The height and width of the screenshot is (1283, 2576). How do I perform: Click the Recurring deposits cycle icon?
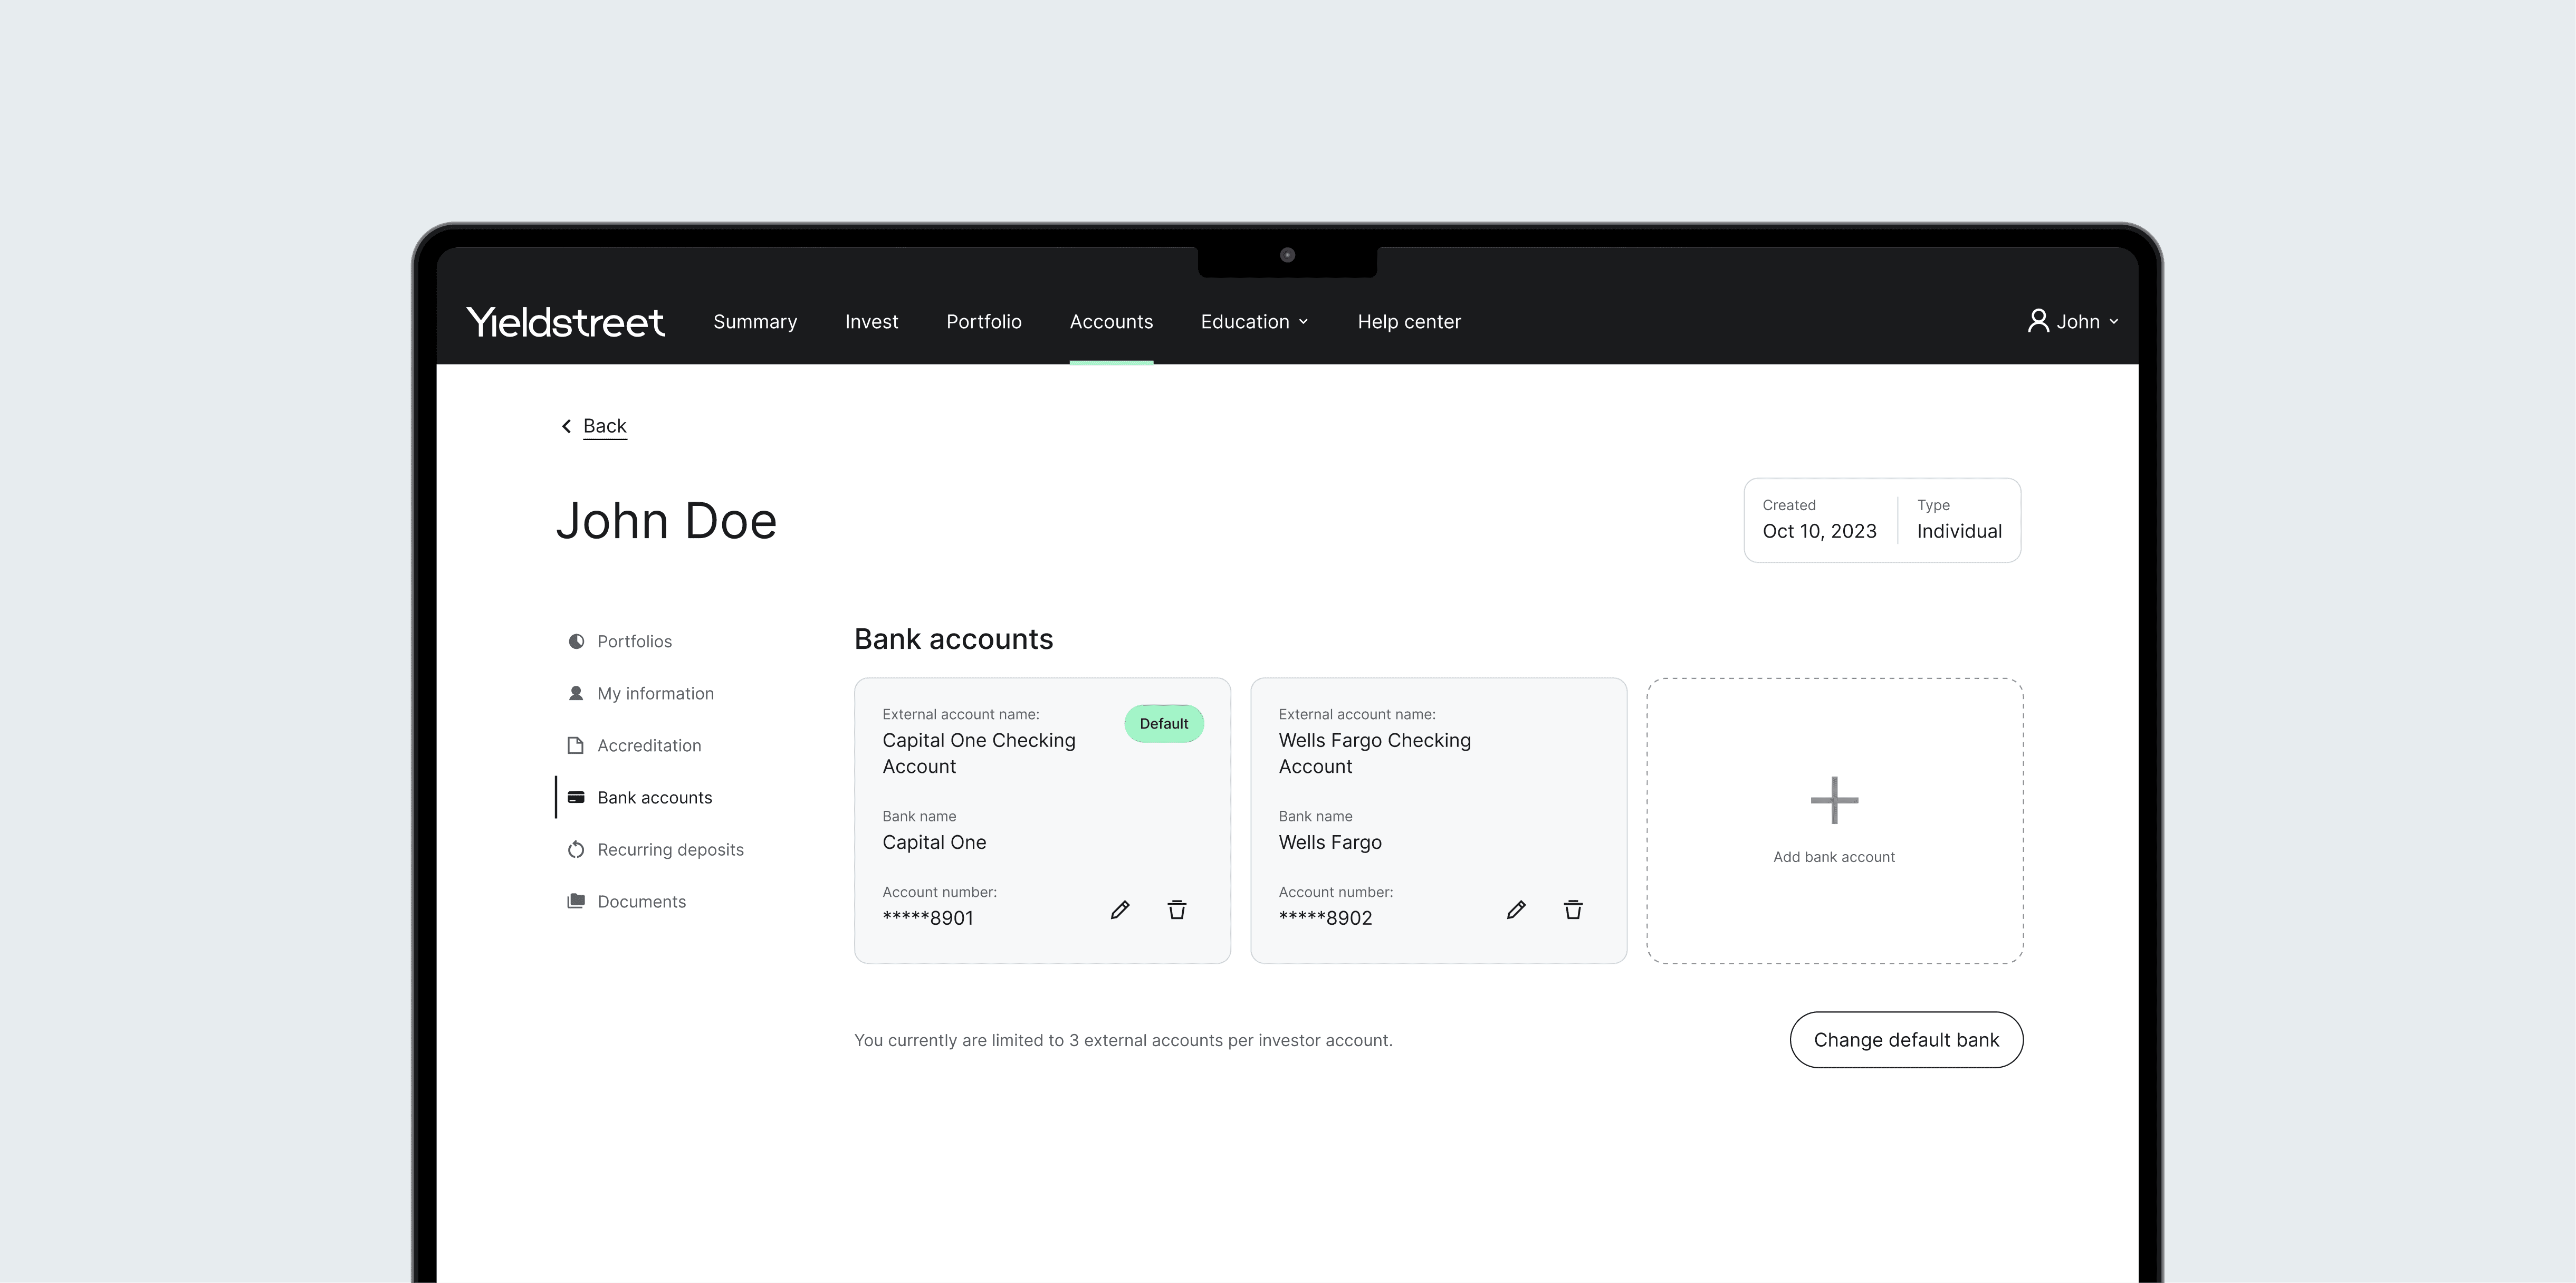pyautogui.click(x=576, y=850)
